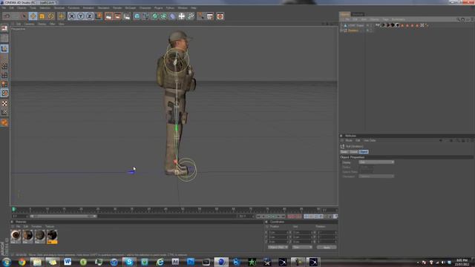Open the Display dropdown in Object Properties

pos(376,162)
